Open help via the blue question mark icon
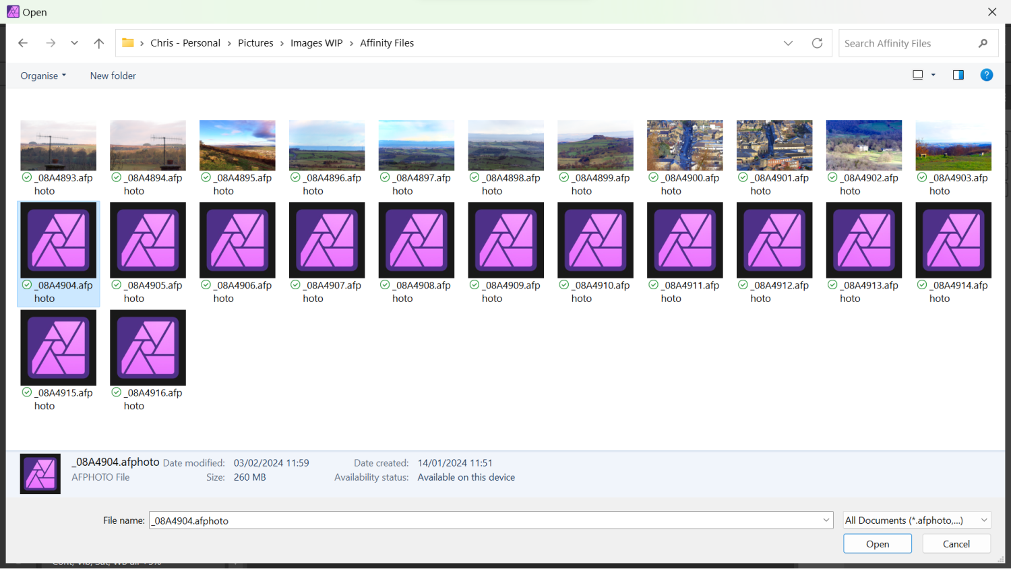The height and width of the screenshot is (569, 1011). (x=987, y=74)
